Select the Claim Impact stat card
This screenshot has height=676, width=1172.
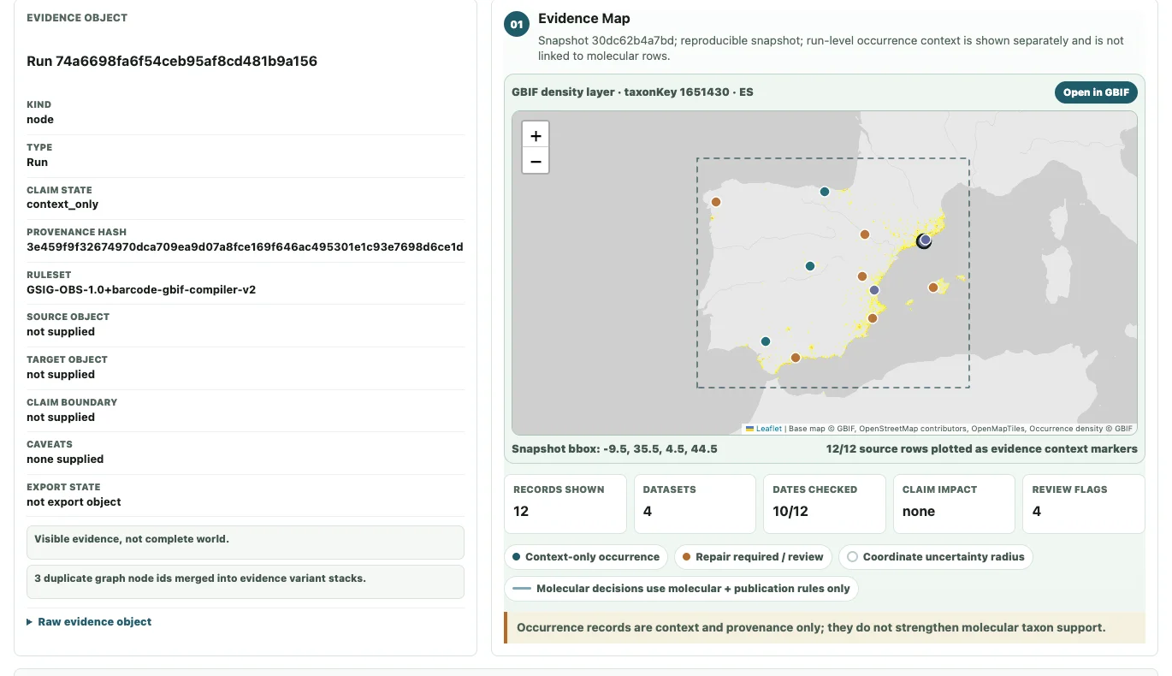click(x=954, y=504)
